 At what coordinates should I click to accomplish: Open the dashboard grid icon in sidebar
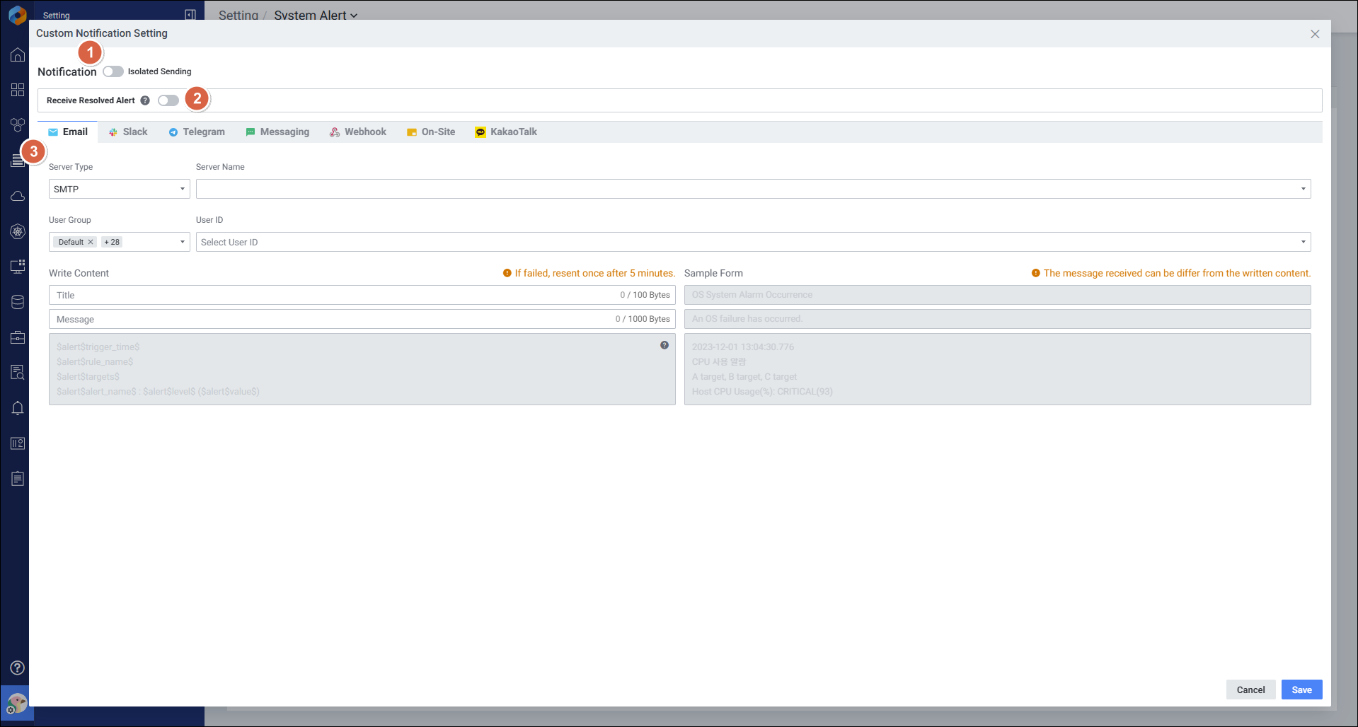click(x=18, y=90)
